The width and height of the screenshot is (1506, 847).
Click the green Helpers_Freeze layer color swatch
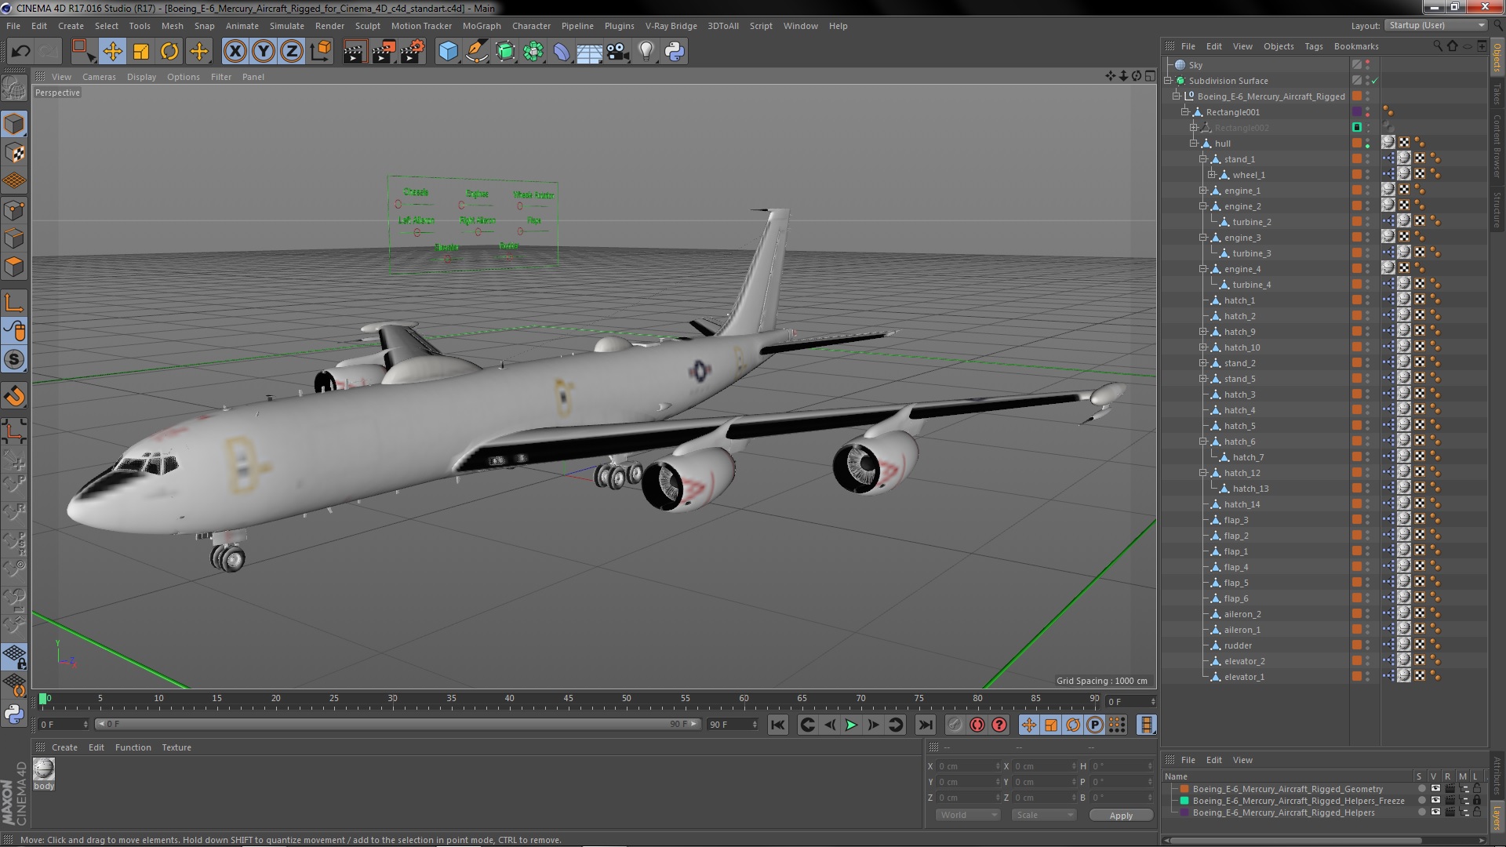coord(1184,801)
